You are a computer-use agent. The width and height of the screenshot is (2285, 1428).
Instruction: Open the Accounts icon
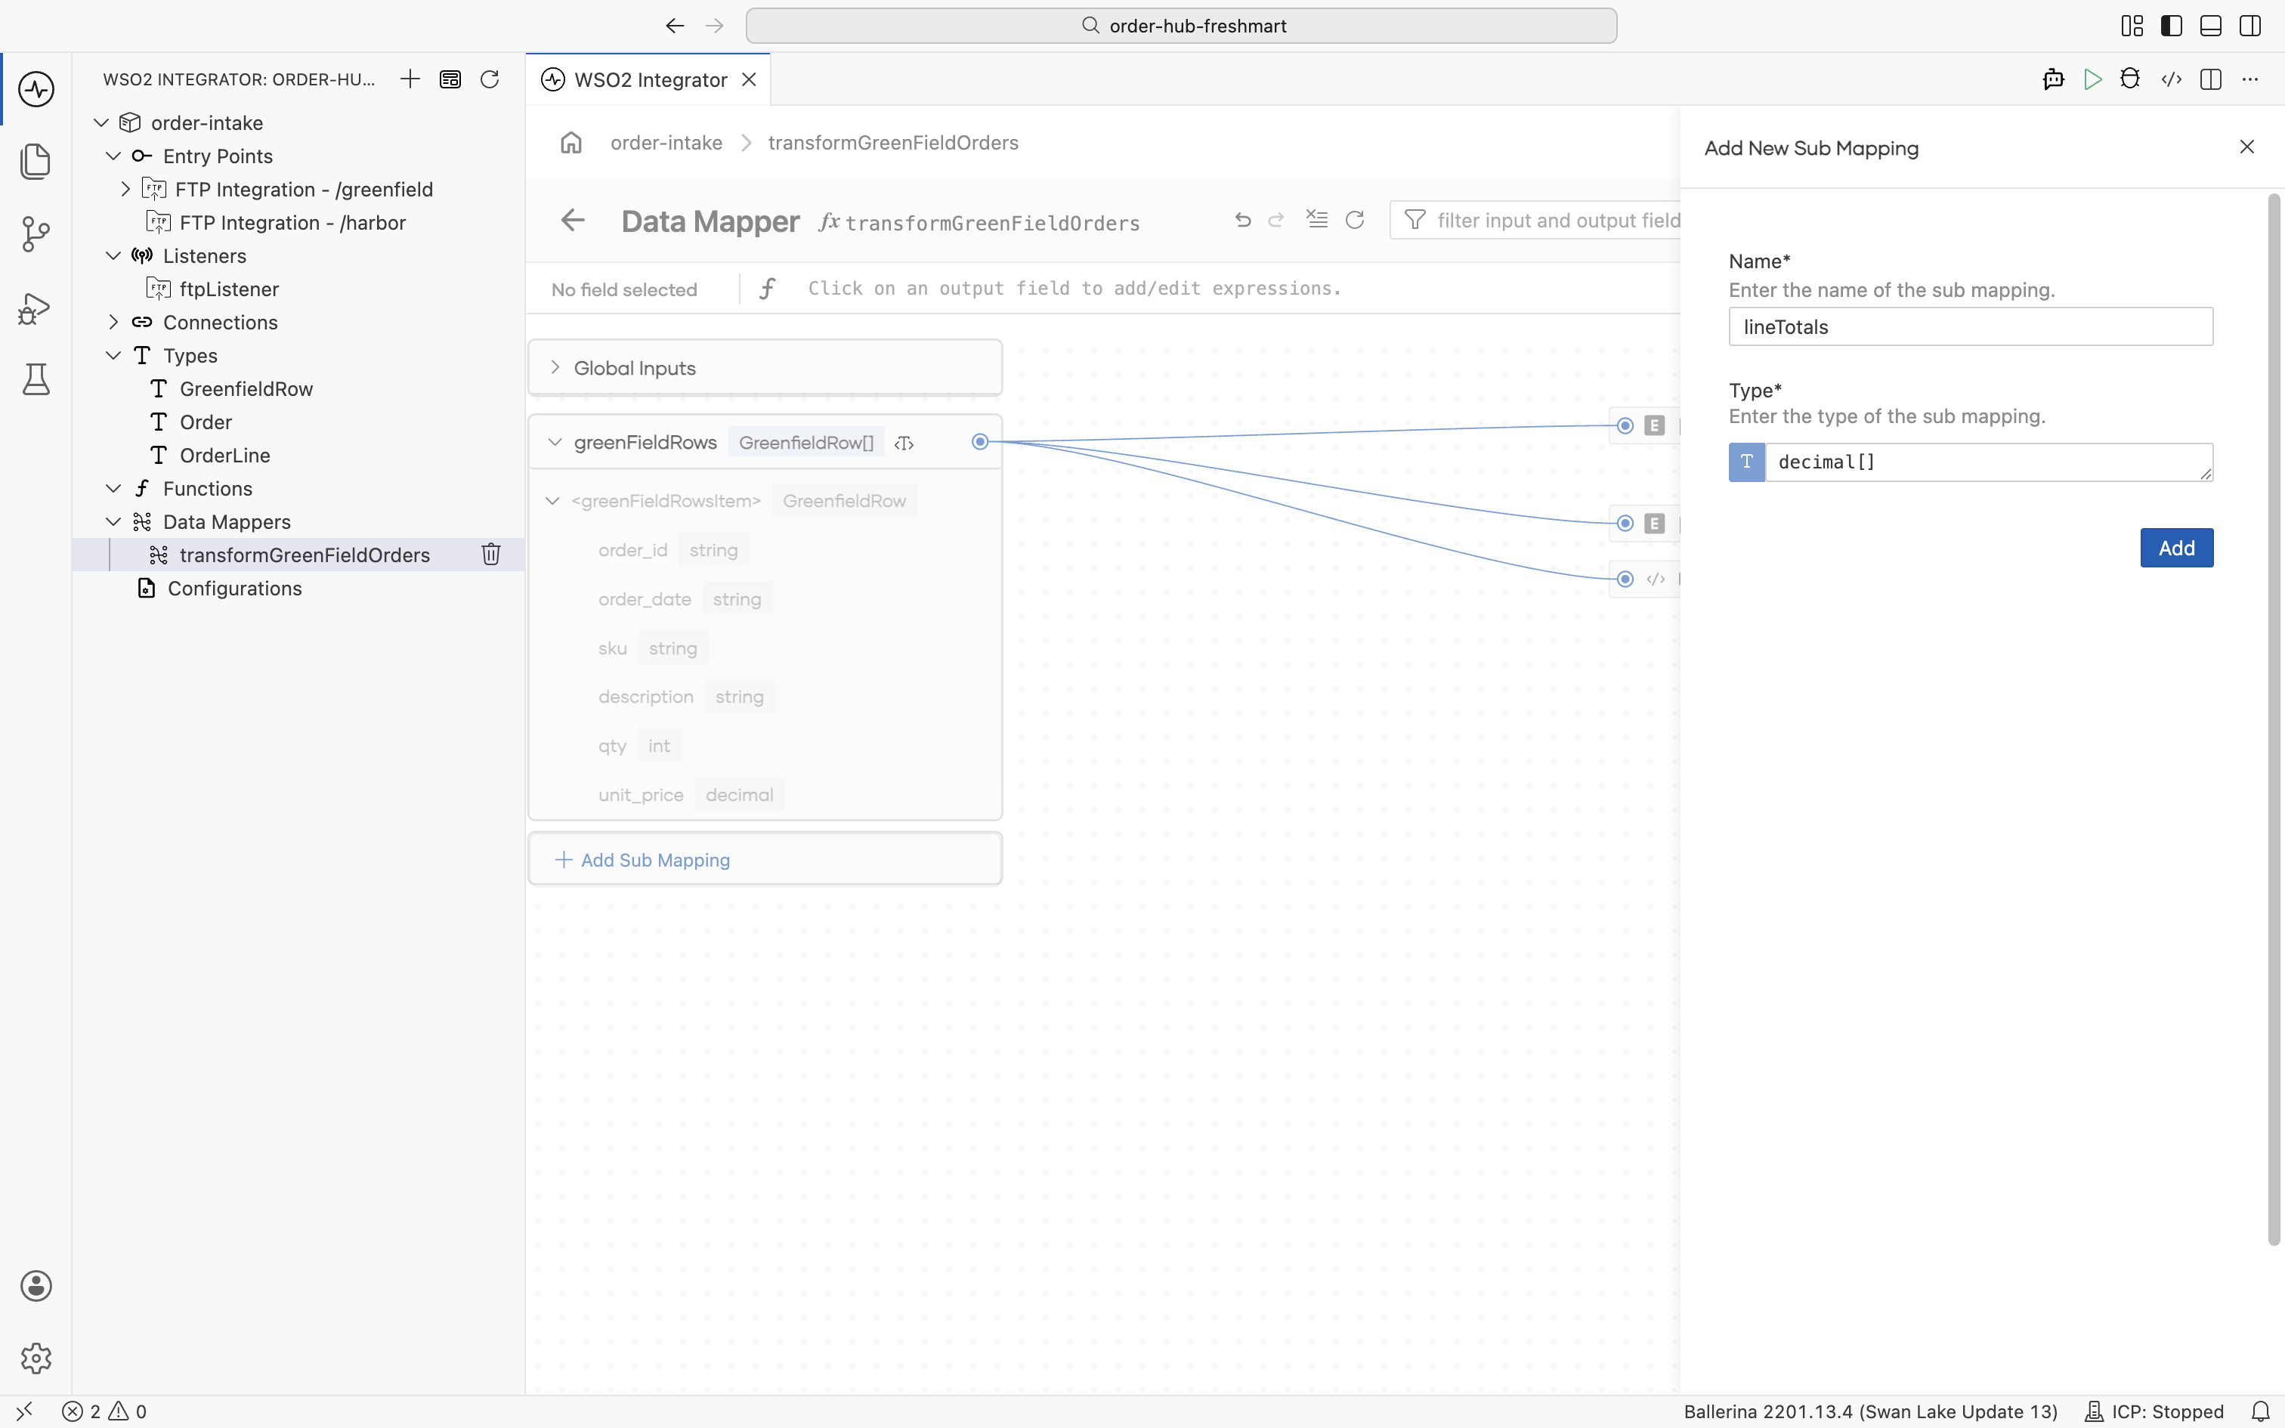pyautogui.click(x=36, y=1286)
